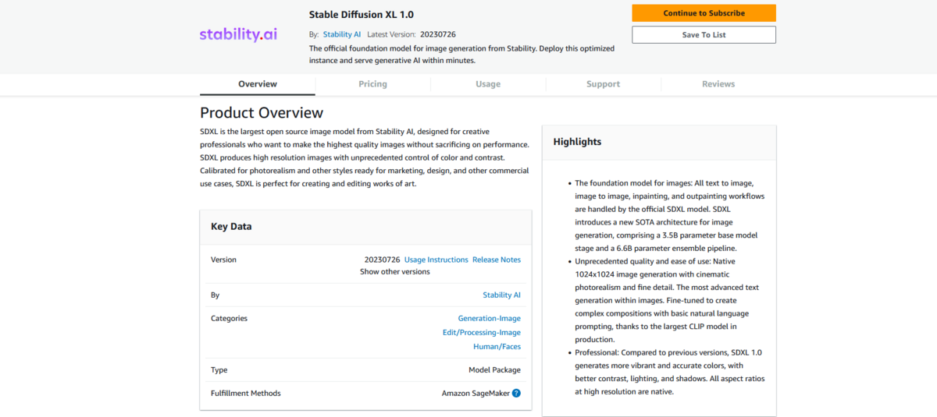Open the Stability AI vendor link in header
Image resolution: width=937 pixels, height=417 pixels.
click(x=342, y=34)
